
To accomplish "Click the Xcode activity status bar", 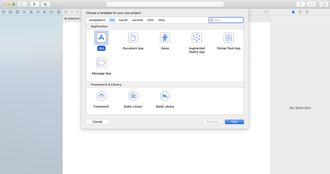I will pyautogui.click(x=165, y=4).
